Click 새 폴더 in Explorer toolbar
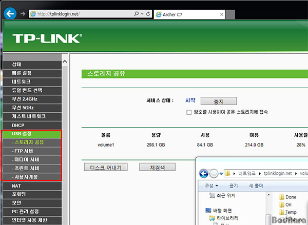 click(256, 186)
